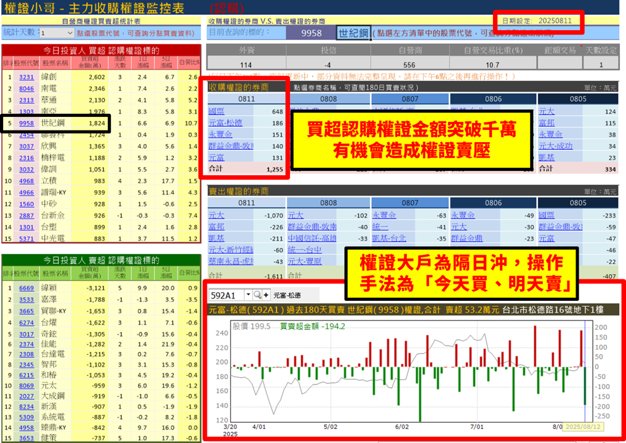Open stock code 3231 緯創 link
Viewport: 626px width, 443px height.
point(26,77)
